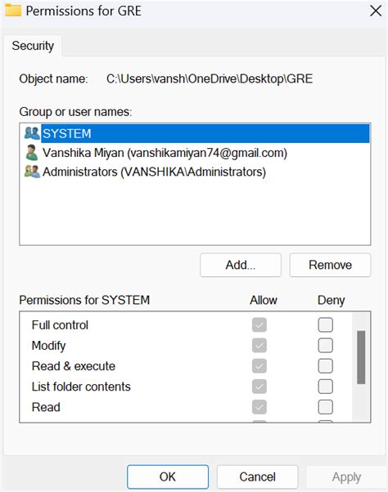Click the permissions list scrollbar thumb
Viewport: 388px width, 492px height.
coord(361,357)
